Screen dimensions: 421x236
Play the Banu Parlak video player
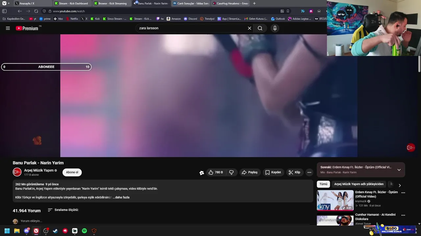(209, 95)
